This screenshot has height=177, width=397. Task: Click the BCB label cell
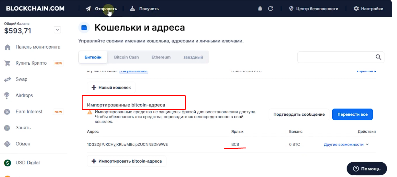click(x=235, y=144)
